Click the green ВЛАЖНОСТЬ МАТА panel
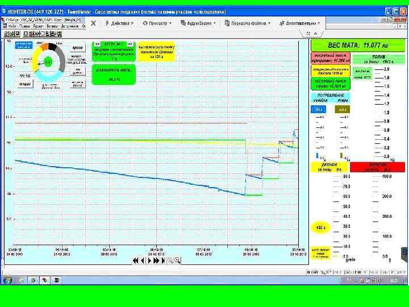Screen dimensions: 409x307 coord(114,74)
